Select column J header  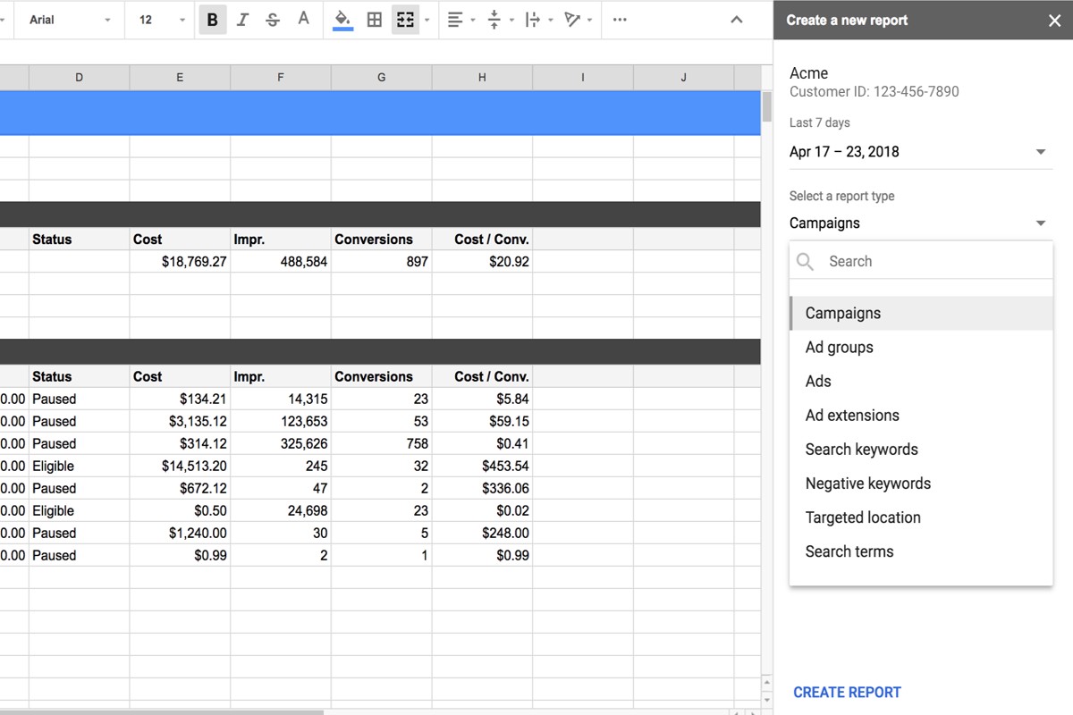[x=684, y=78]
